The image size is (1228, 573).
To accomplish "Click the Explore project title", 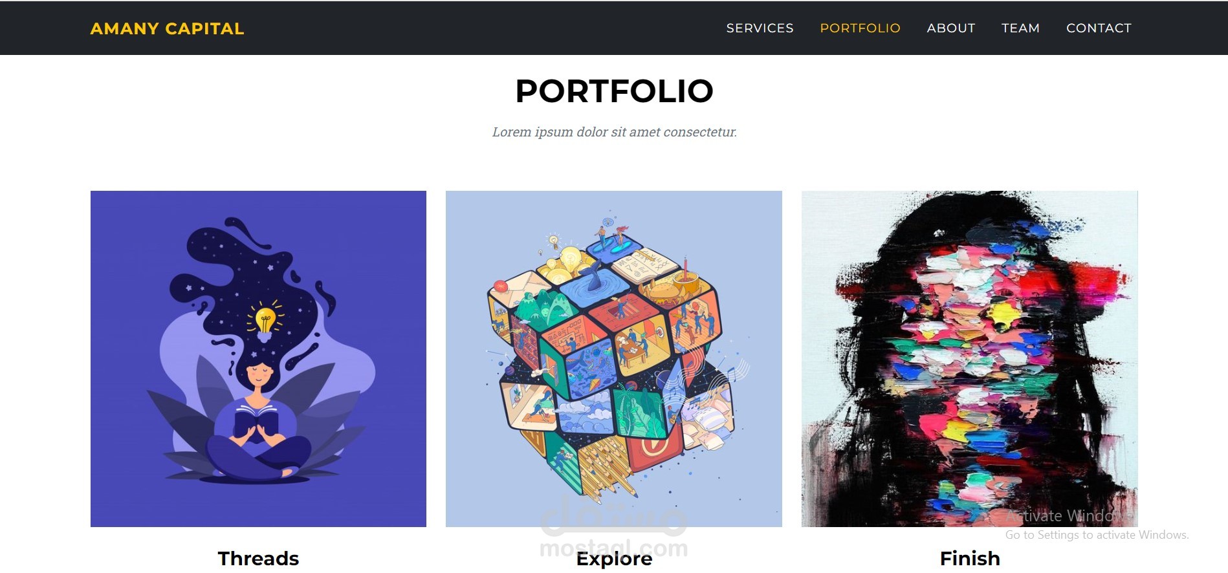I will coord(614,558).
